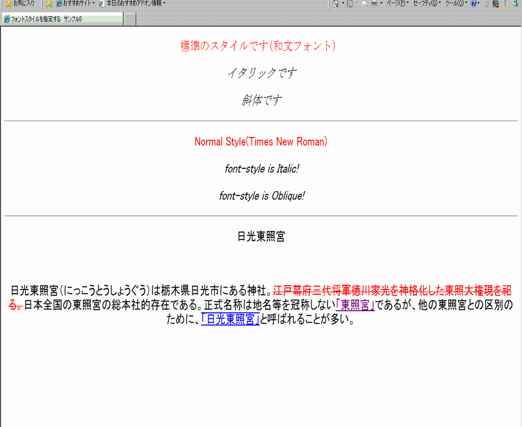Click the centered heading 日光東照宮
Image resolution: width=522 pixels, height=427 pixels.
point(261,237)
